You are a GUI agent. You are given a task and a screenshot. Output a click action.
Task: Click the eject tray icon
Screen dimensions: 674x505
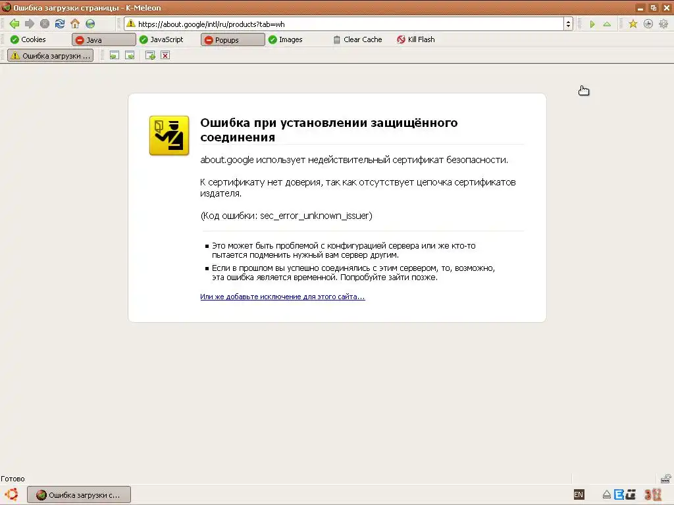[606, 494]
